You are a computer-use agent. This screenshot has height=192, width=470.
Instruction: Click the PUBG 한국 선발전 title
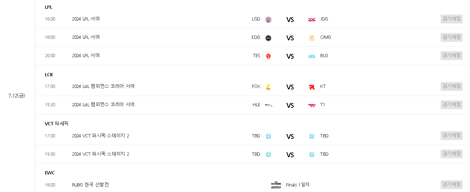pyautogui.click(x=91, y=185)
